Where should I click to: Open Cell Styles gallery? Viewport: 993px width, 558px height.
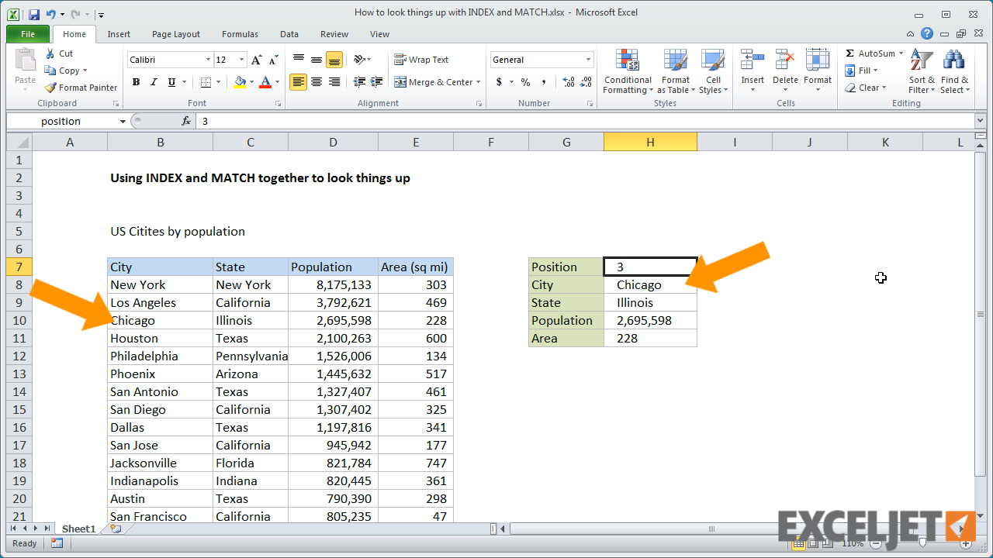(712, 71)
